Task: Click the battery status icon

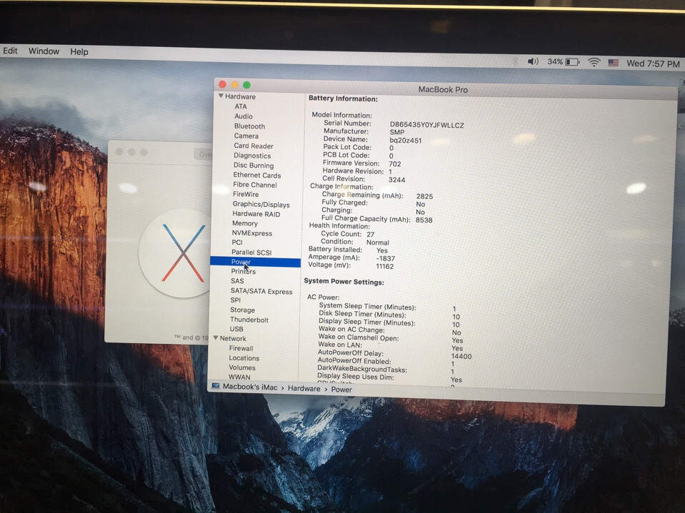Action: point(572,62)
